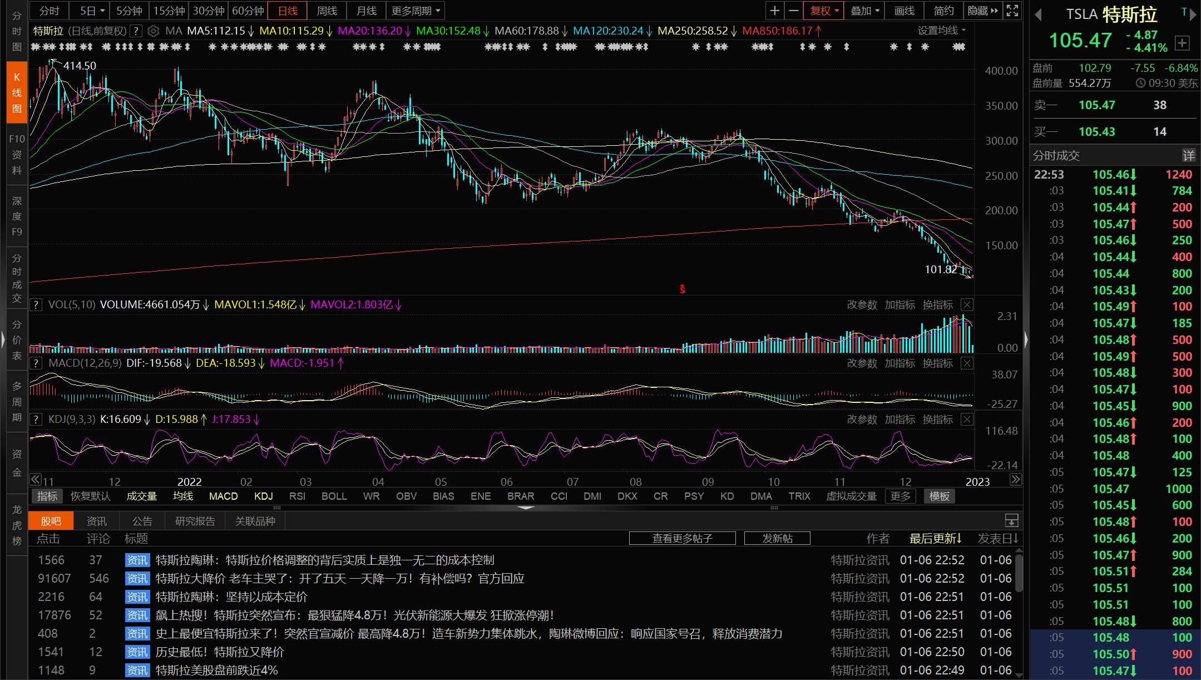Toggle KDJ indicator in bottom bar

(x=264, y=496)
